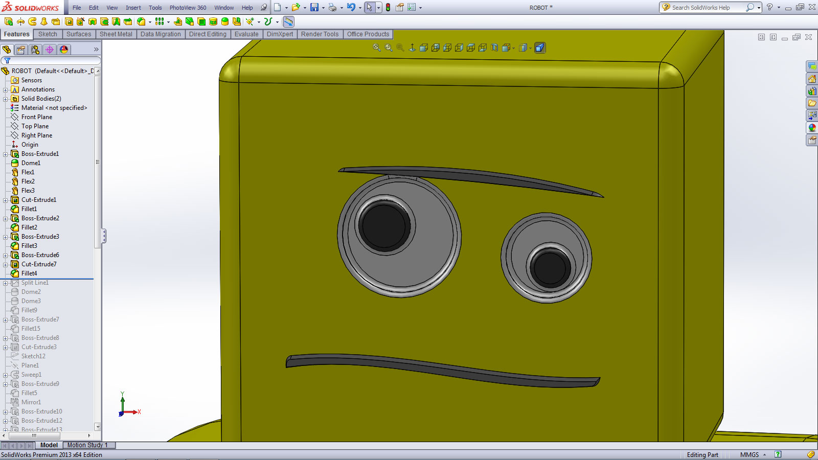
Task: Click the status bar help question icon
Action: (778, 454)
